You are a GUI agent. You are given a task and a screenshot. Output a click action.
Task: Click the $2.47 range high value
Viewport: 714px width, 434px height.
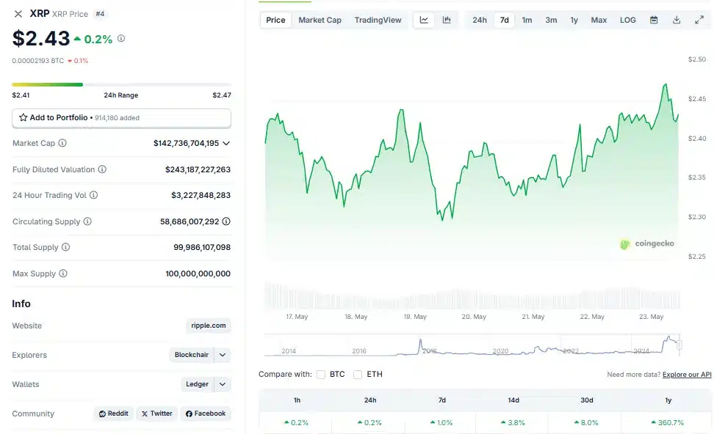(222, 95)
